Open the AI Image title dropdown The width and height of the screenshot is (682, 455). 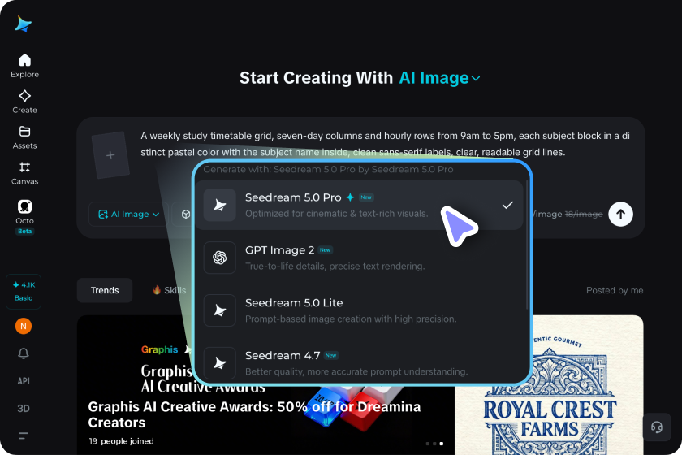point(440,78)
